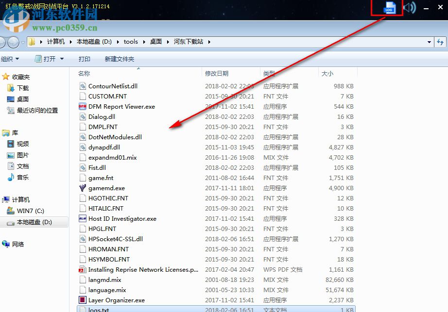The height and width of the screenshot is (312, 448).
Task: Expand the arrow after 本地磁盘 (D:) breadcrumb
Action: (x=118, y=42)
